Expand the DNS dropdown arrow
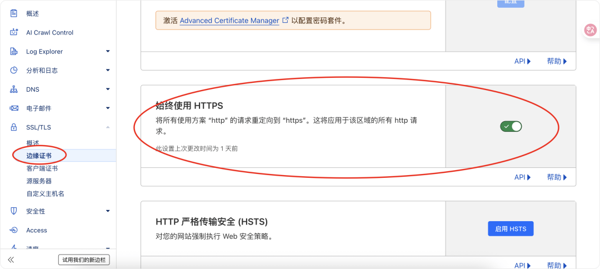 point(108,89)
